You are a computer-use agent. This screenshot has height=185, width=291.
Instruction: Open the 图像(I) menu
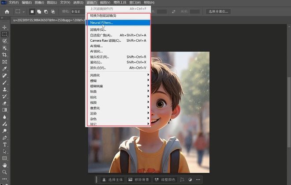pyautogui.click(x=39, y=3)
